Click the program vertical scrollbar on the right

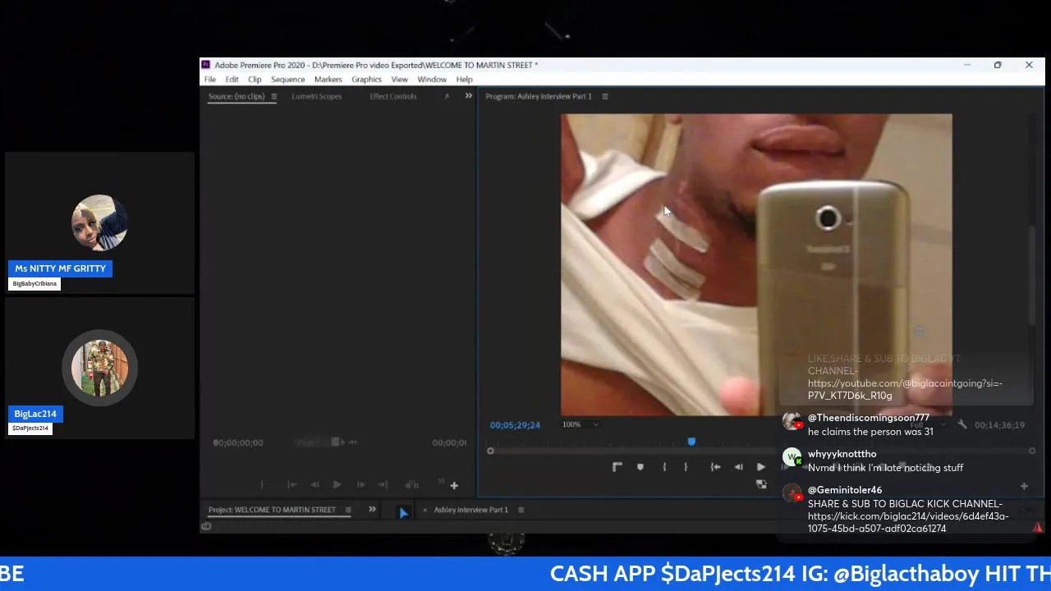[x=1032, y=275]
